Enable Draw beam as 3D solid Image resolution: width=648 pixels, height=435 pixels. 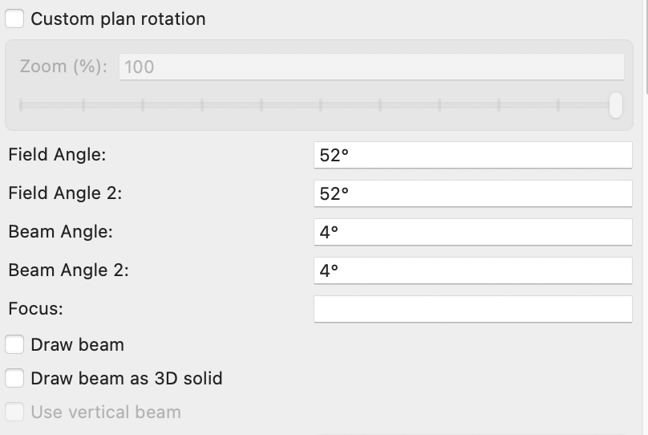pyautogui.click(x=14, y=378)
